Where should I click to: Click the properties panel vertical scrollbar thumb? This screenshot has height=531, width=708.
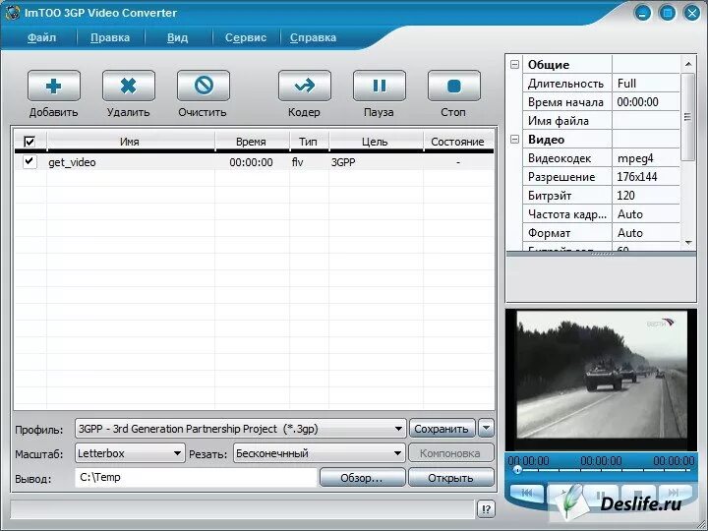pos(687,116)
